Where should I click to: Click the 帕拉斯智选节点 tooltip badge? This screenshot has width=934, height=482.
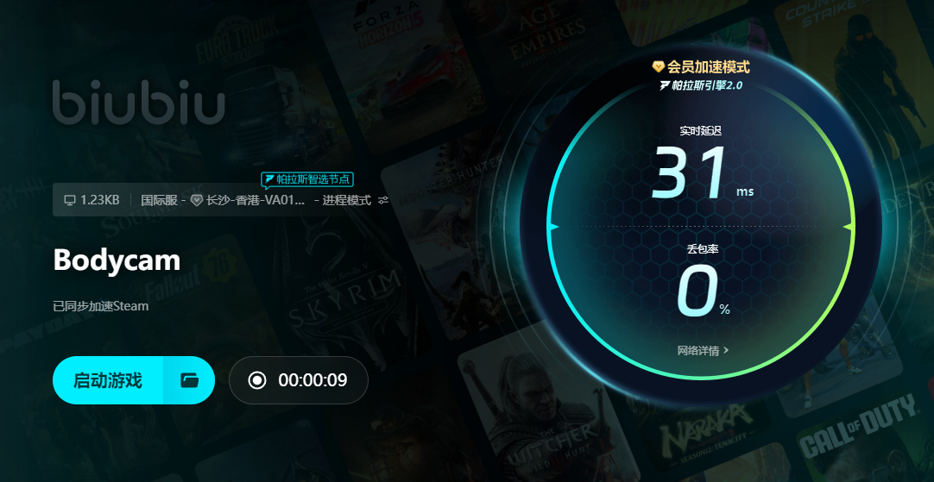(307, 178)
